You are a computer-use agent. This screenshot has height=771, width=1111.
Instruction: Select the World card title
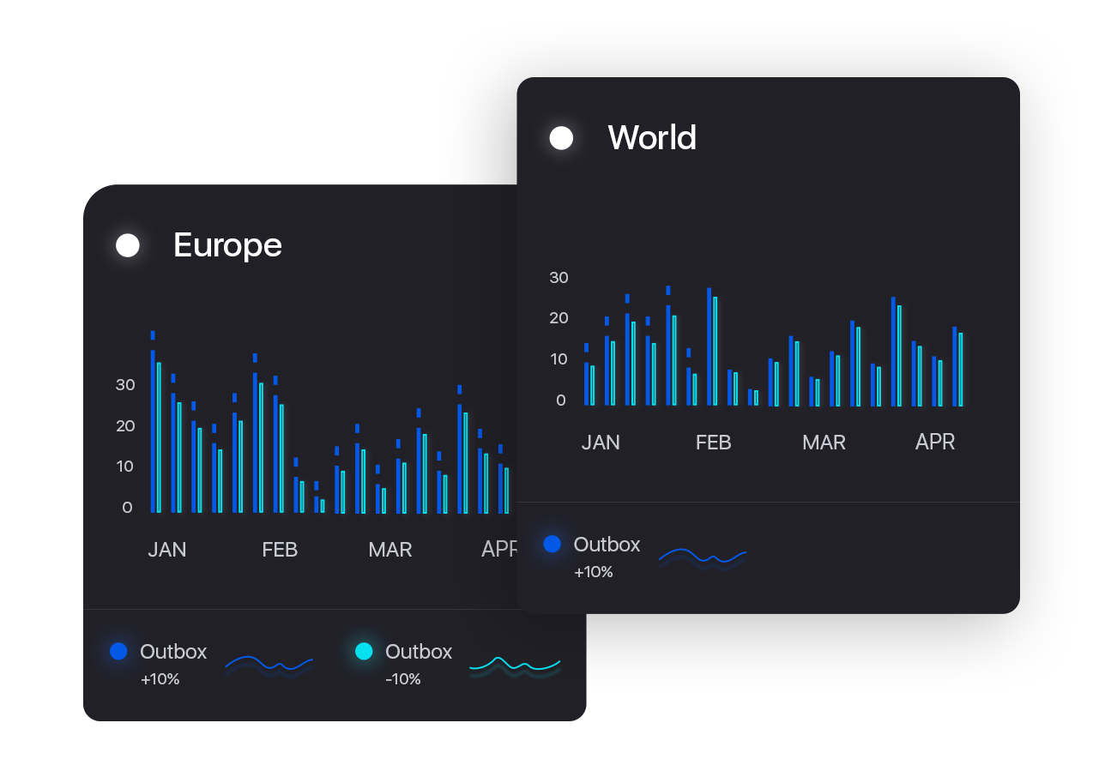[652, 137]
